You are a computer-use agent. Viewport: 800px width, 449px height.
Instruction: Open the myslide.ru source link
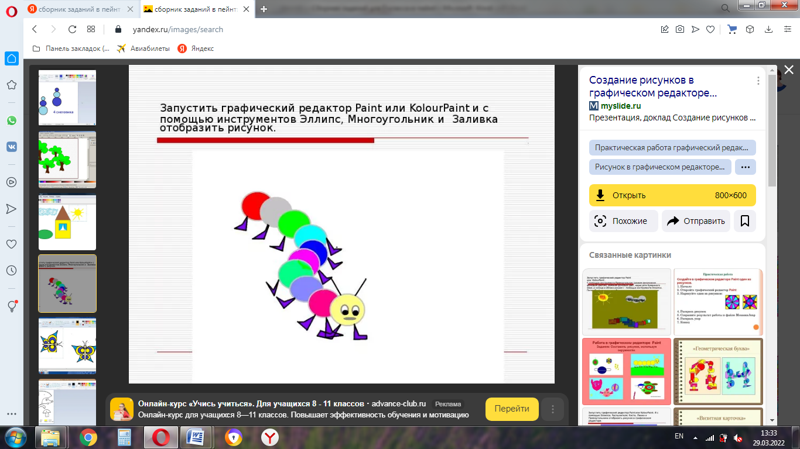(x=620, y=106)
